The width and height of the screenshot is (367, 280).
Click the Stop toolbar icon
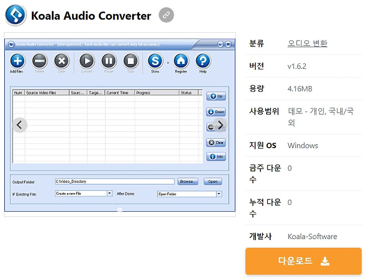pos(131,61)
